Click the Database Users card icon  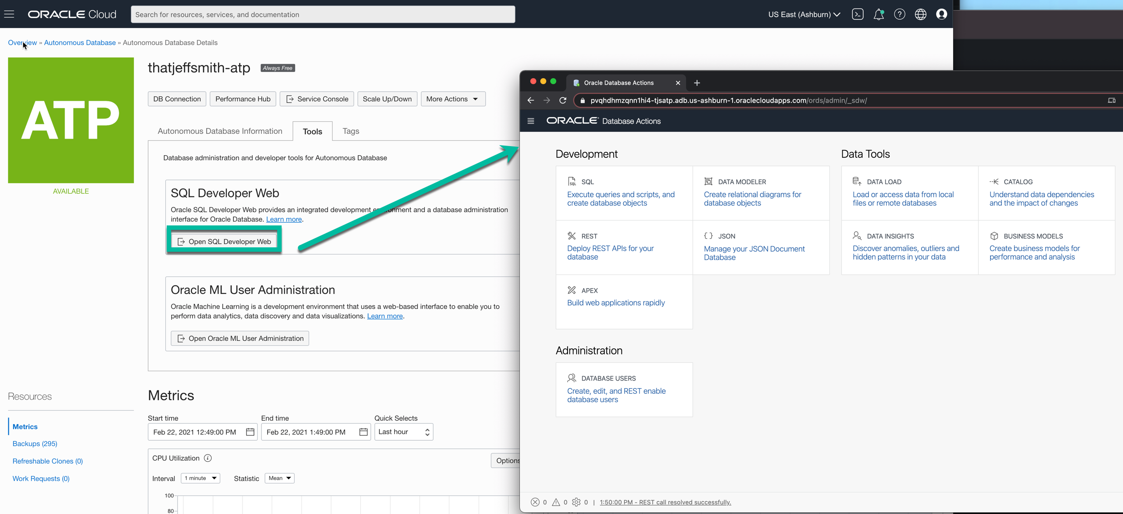pos(572,378)
